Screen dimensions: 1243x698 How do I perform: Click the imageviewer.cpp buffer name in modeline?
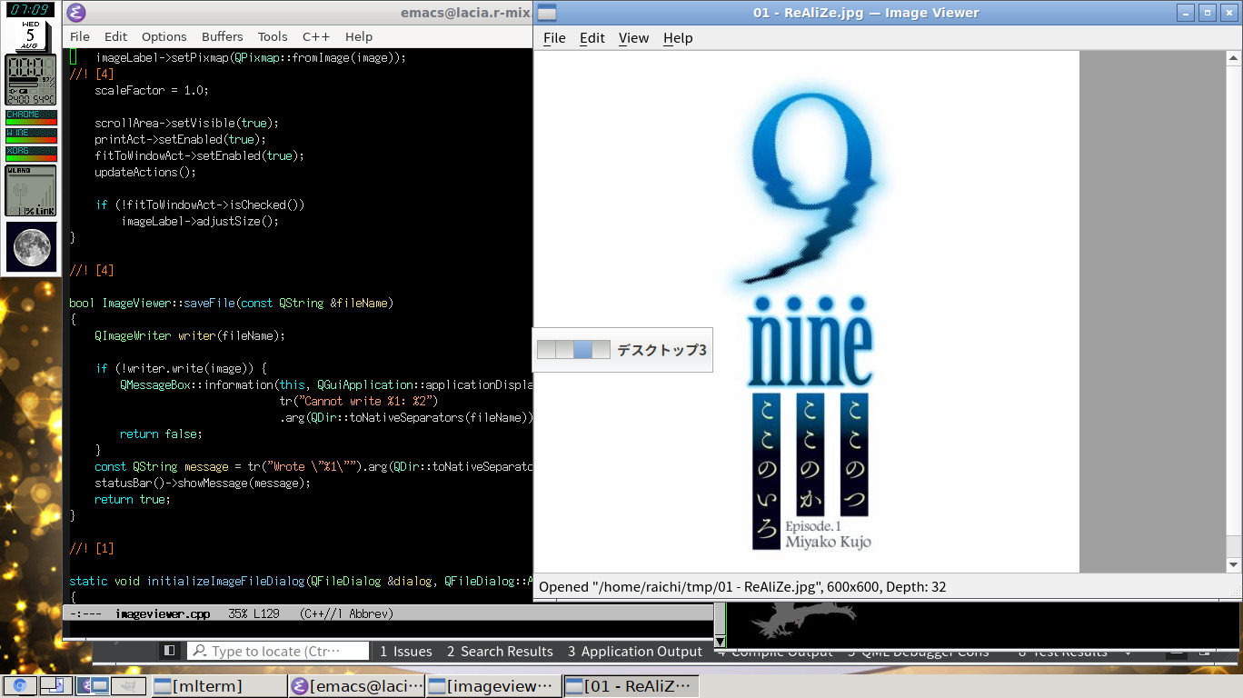click(x=163, y=613)
